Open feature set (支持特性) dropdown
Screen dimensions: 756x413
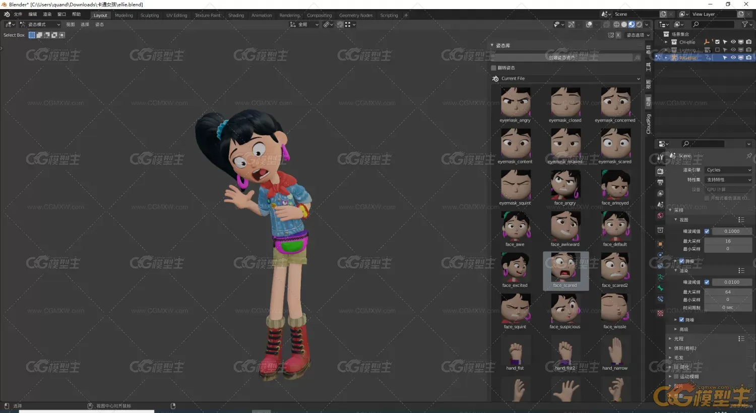coord(728,180)
